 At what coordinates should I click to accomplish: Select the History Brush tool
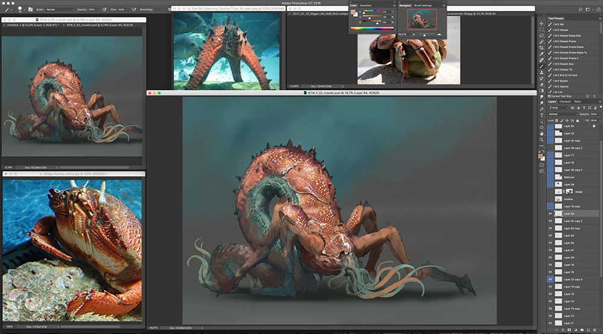click(x=541, y=78)
